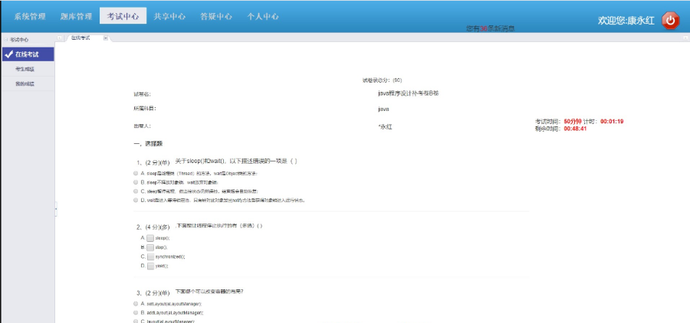
Task: Open the third sidebar item 我的成绩
Action: [x=25, y=83]
